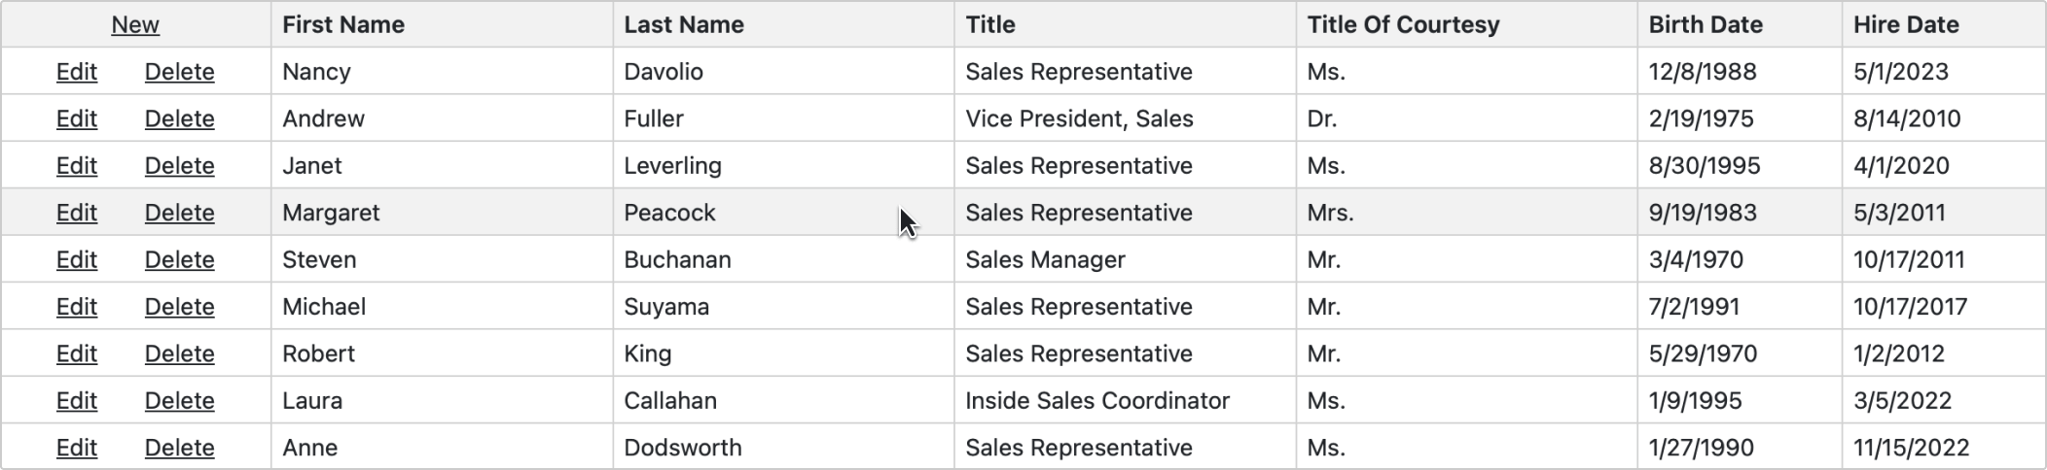The image size is (2047, 470).
Task: Delete Laura Callahan's record
Action: (x=179, y=401)
